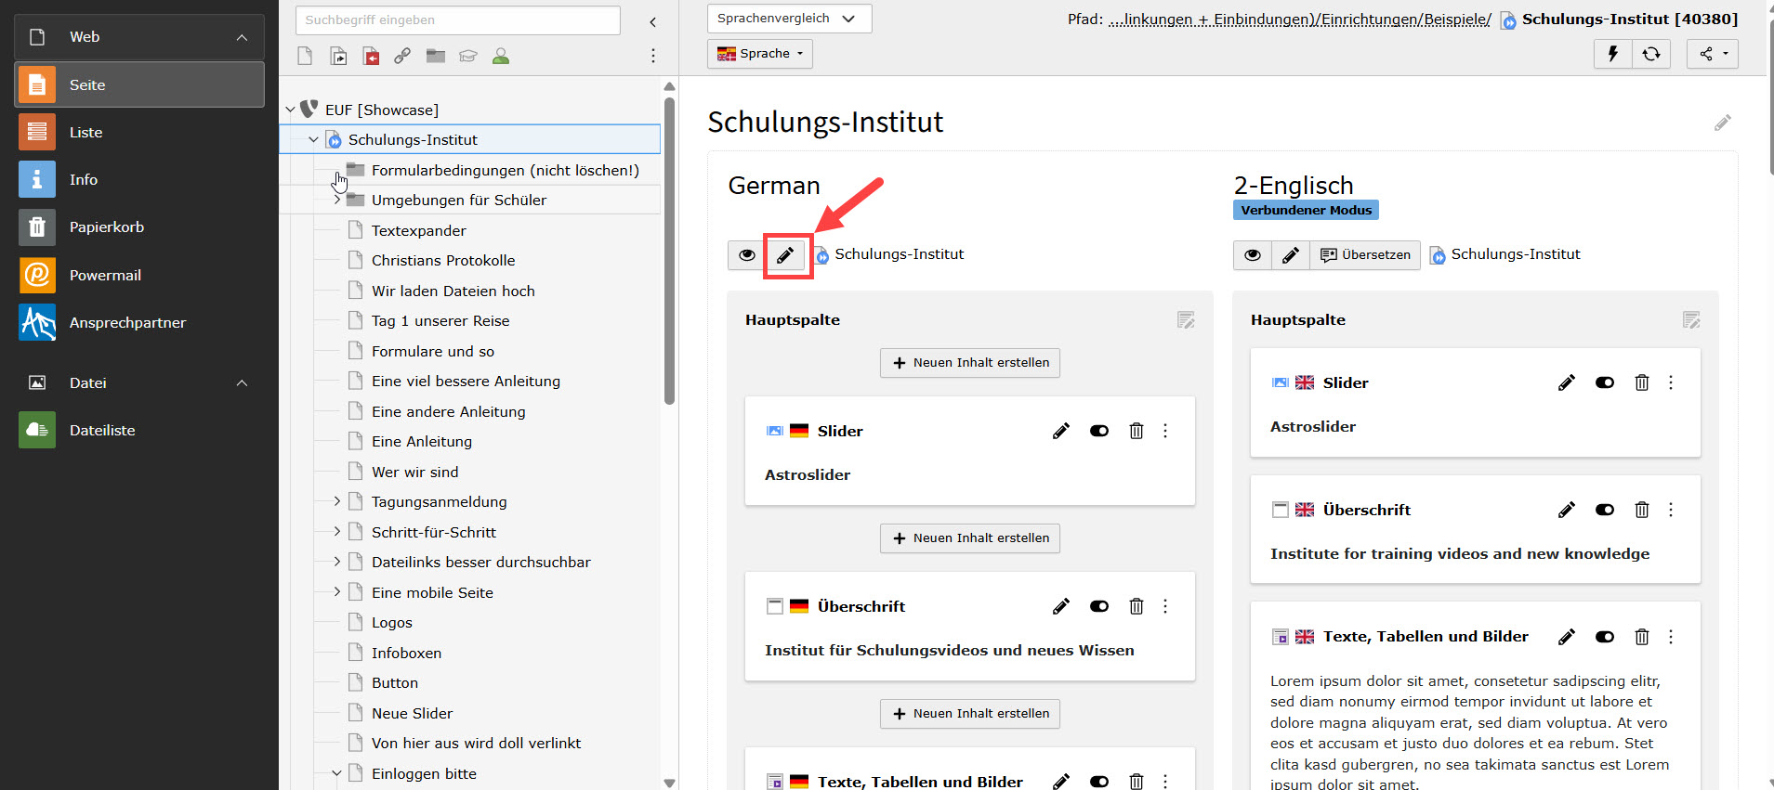
Task: Collapse the Web module group
Action: click(242, 37)
